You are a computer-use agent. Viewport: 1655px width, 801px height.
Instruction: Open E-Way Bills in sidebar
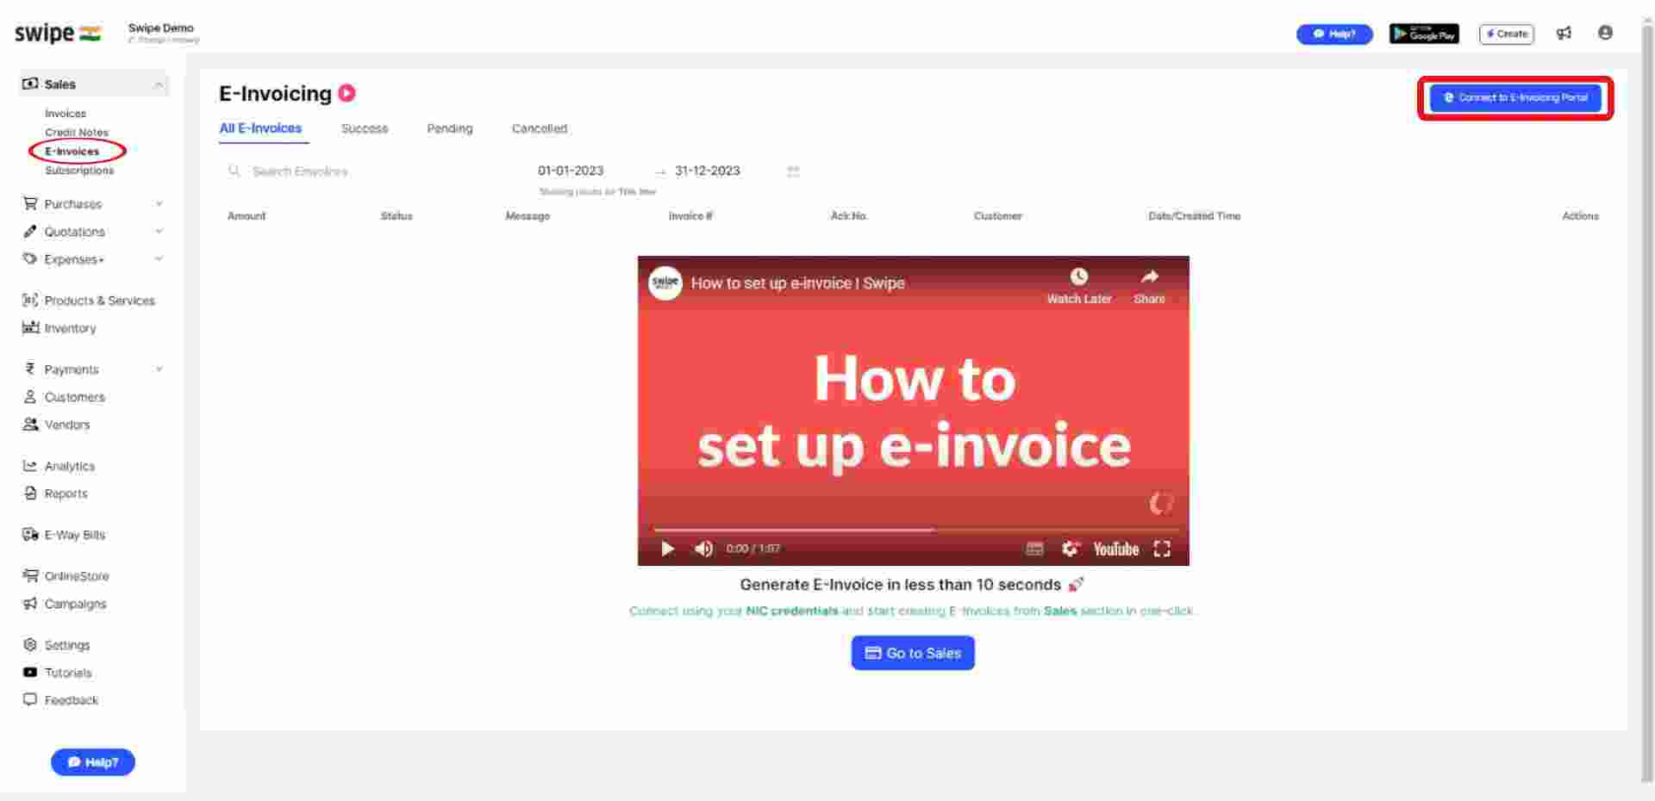pos(64,535)
